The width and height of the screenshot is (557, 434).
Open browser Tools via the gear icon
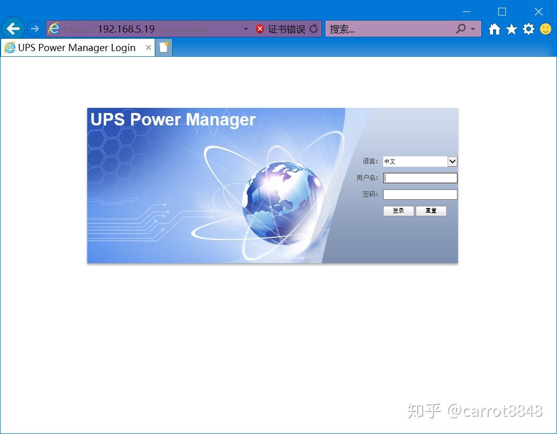click(x=528, y=29)
